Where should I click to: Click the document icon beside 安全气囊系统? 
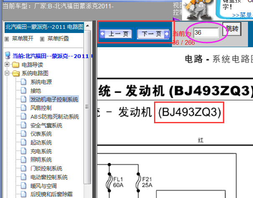point(23,125)
